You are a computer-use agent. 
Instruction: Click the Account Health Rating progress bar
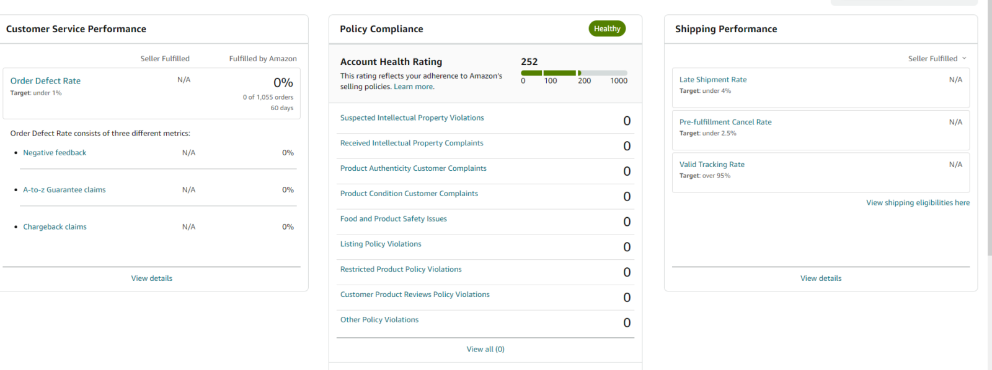point(573,73)
